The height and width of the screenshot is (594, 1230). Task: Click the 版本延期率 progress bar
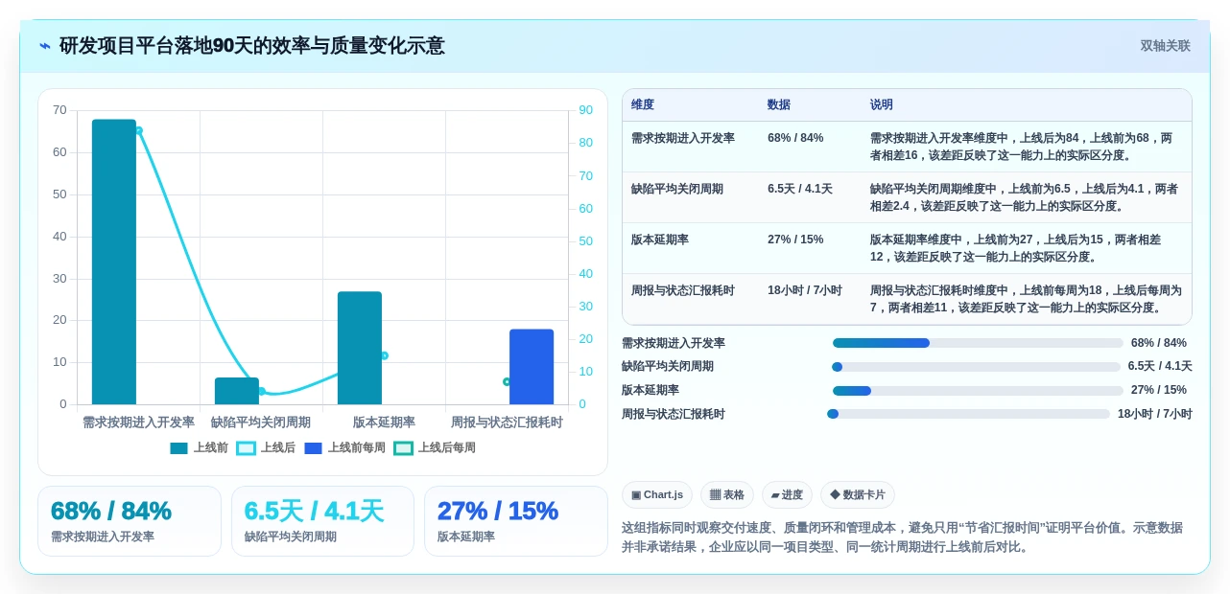point(978,391)
